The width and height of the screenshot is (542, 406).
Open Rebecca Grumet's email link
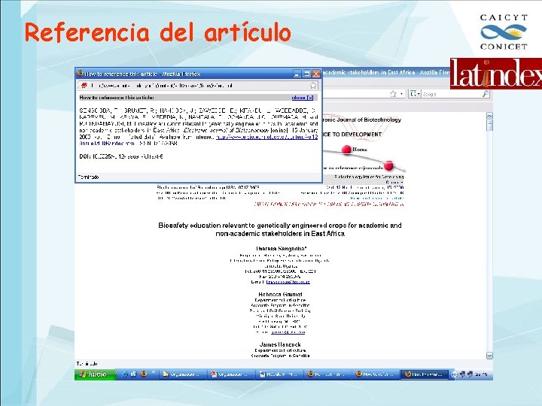tap(288, 332)
